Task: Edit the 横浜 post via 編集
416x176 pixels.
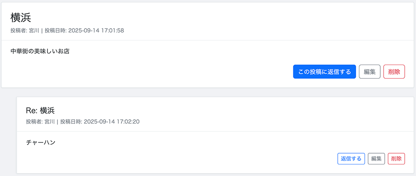Action: pyautogui.click(x=369, y=72)
